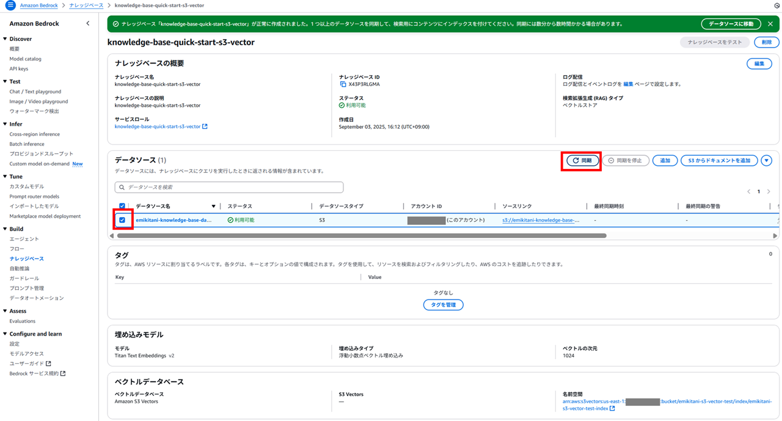Open 概要 in the sidebar

point(15,49)
